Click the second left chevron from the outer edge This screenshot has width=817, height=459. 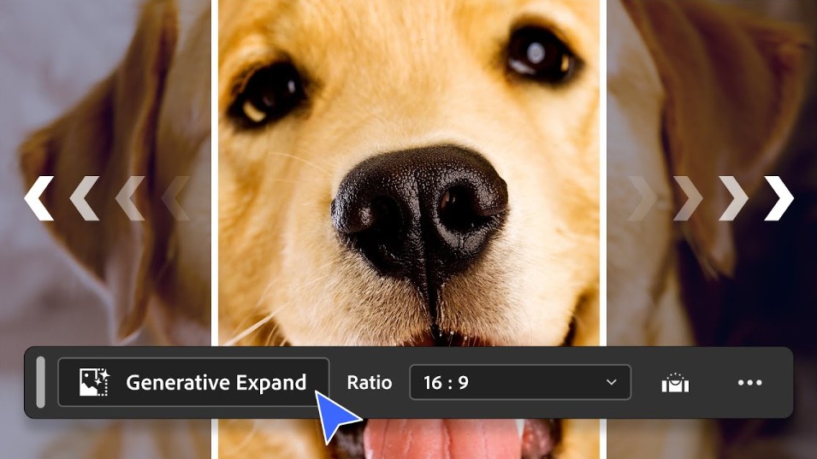84,198
